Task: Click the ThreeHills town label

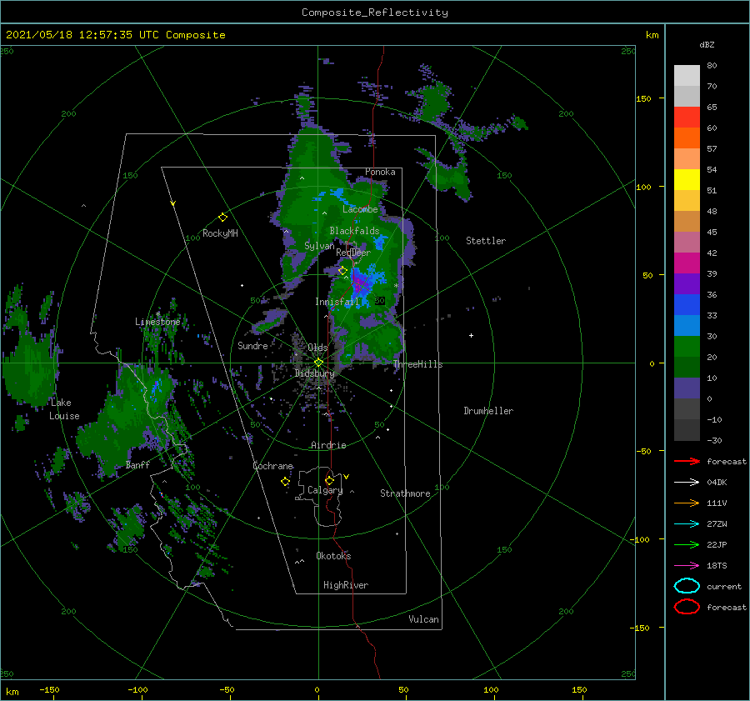Action: [x=417, y=364]
